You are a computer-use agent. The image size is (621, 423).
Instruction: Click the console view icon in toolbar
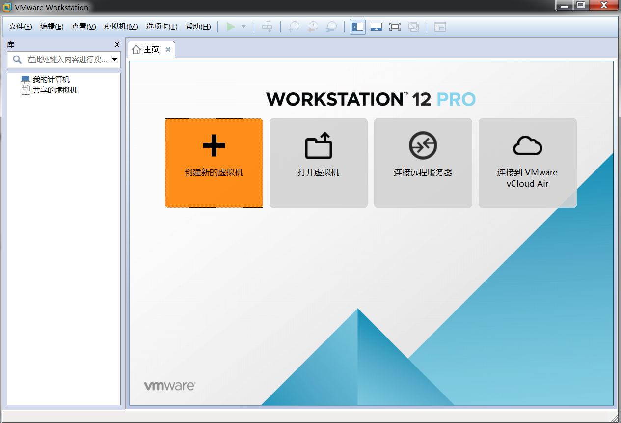[440, 27]
